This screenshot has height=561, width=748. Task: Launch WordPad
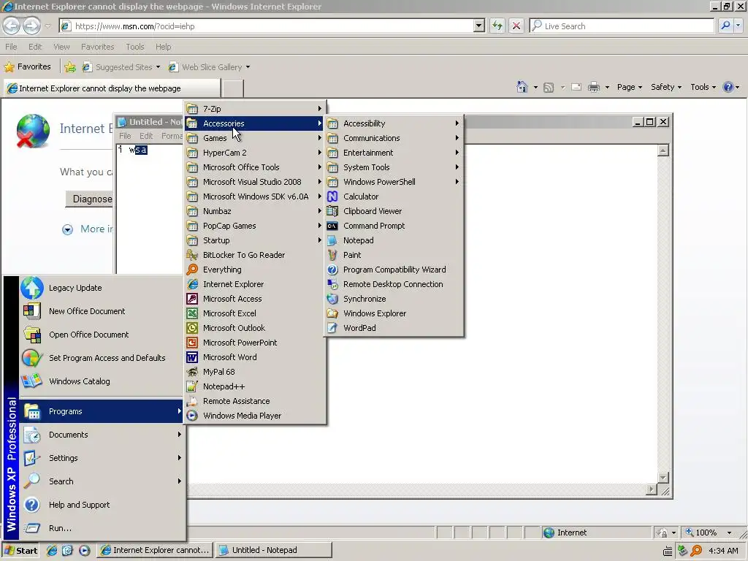click(x=394, y=328)
